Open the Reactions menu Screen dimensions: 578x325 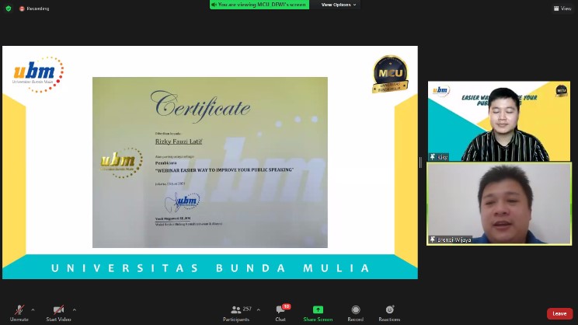[389, 313]
